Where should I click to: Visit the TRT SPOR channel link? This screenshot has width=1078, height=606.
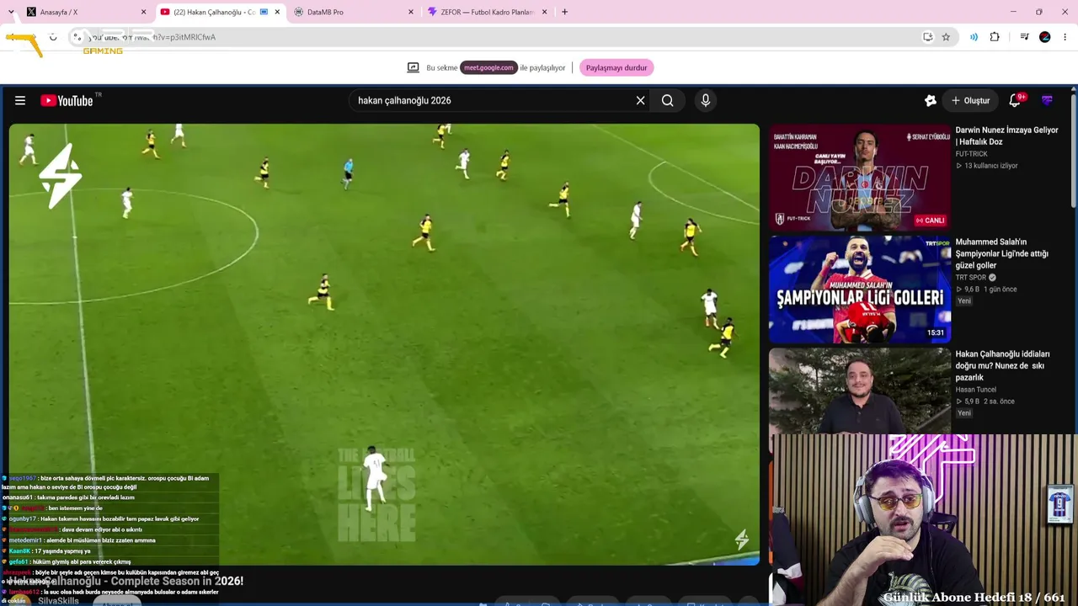tap(970, 277)
